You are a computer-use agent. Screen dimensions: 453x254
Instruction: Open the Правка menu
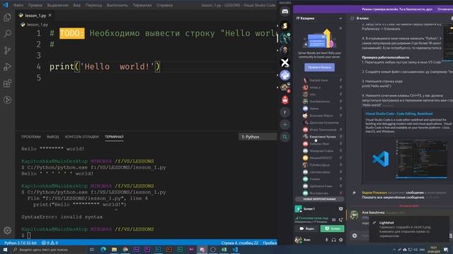[x=35, y=5]
